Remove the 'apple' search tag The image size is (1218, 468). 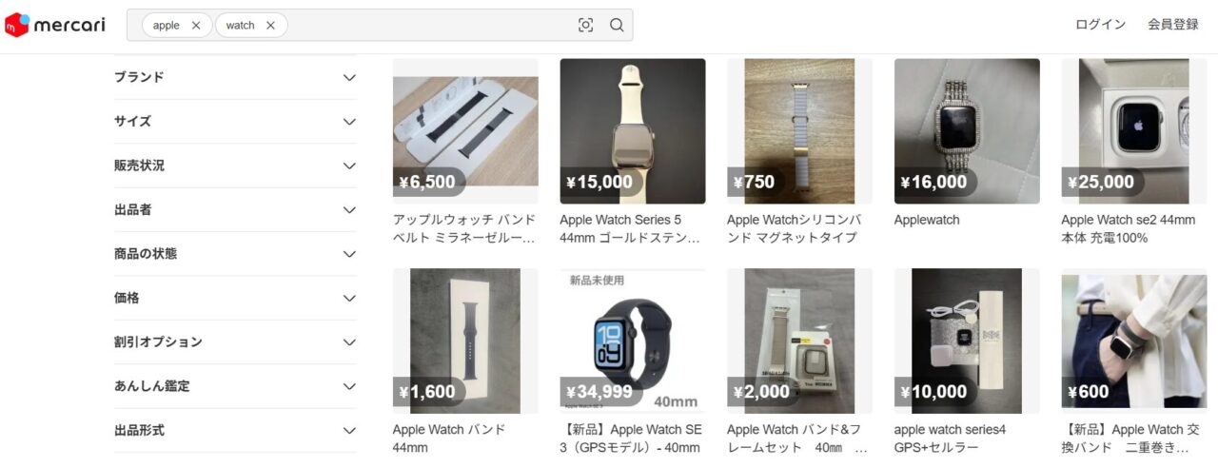pyautogui.click(x=196, y=26)
